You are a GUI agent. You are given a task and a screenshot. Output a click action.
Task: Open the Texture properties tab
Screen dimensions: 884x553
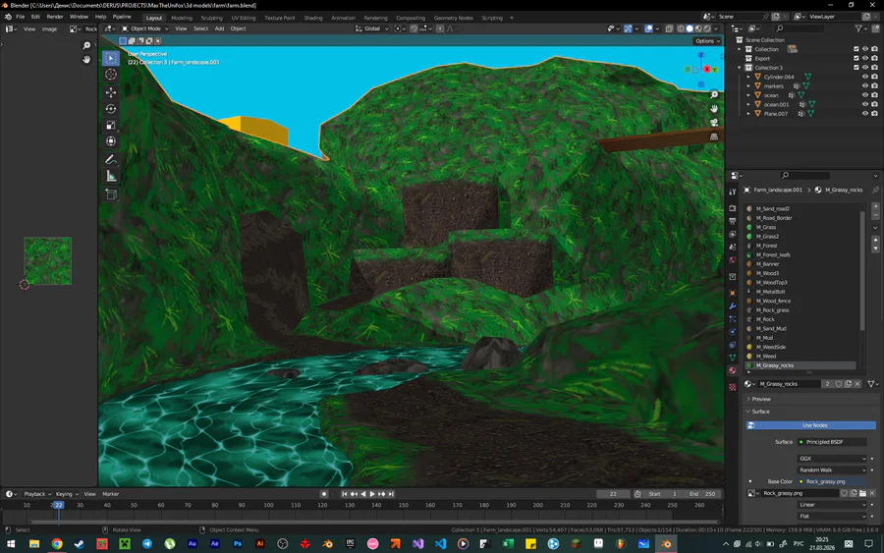click(x=733, y=387)
